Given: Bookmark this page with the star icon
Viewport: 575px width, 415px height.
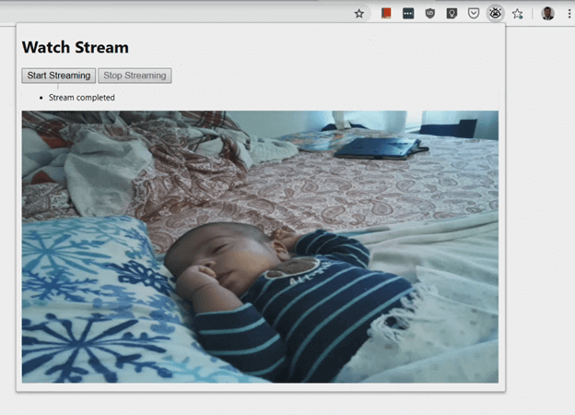Looking at the screenshot, I should click(x=359, y=14).
